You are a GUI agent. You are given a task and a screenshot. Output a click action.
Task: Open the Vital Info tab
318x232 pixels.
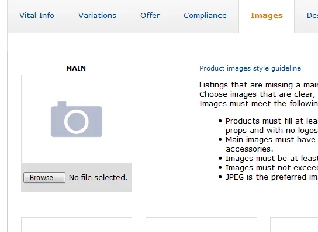[x=37, y=16]
